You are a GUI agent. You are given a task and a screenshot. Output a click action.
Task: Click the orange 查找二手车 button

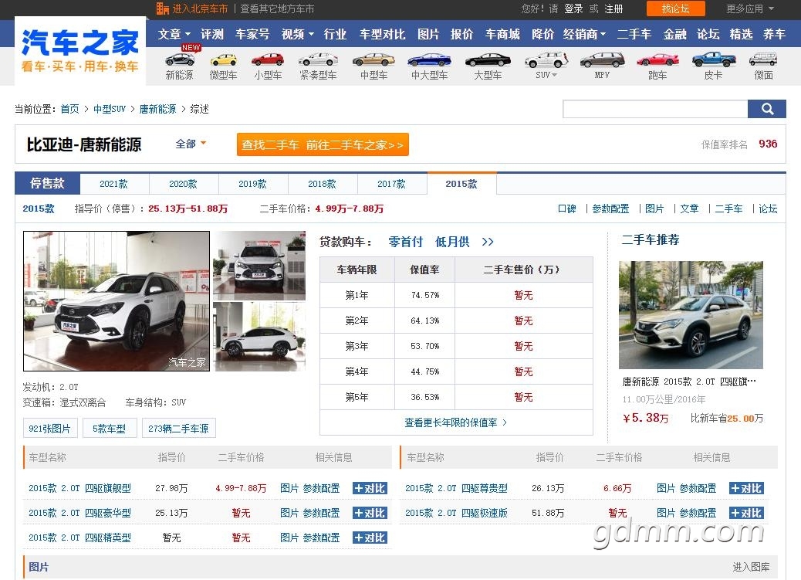point(323,144)
